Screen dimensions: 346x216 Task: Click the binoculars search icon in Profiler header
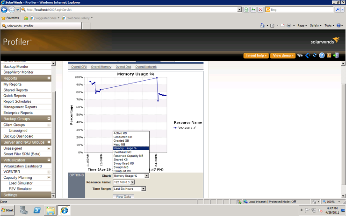coord(300,56)
